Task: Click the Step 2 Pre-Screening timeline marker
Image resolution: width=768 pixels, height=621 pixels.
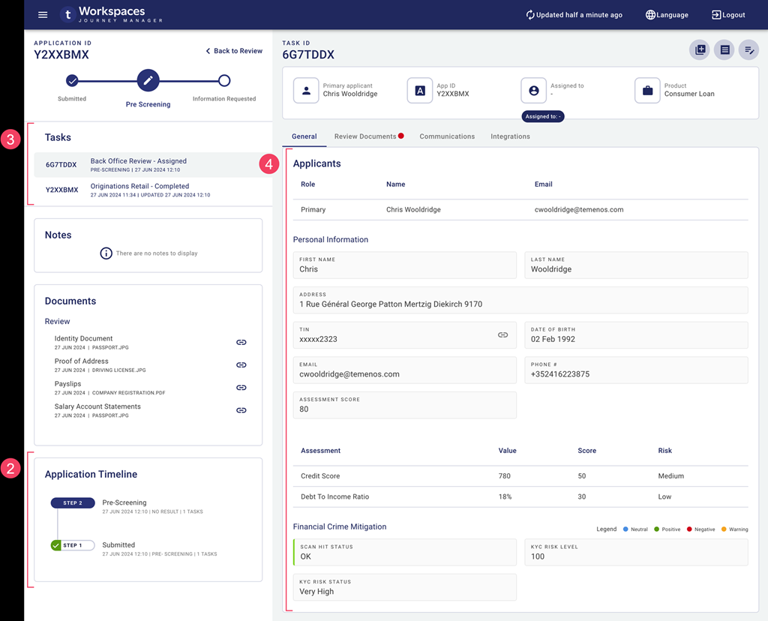Action: [73, 503]
